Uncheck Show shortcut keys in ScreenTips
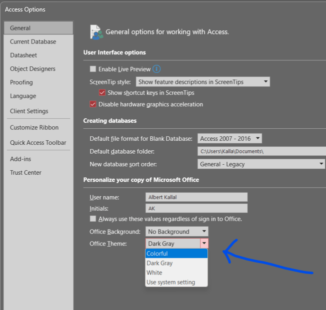Viewport: 326px width, 310px height. pos(102,92)
